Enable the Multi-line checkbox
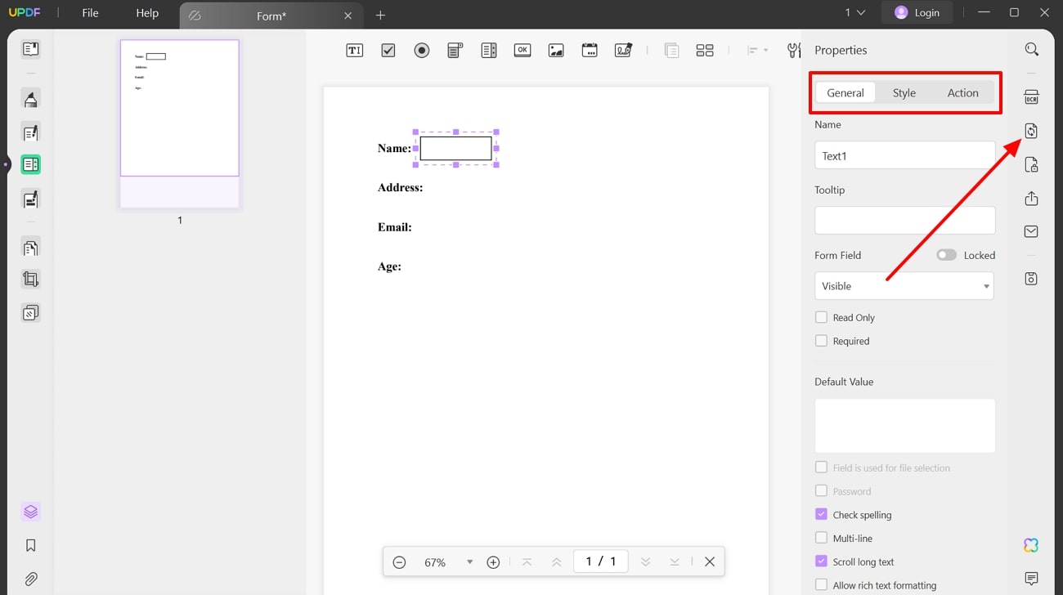This screenshot has height=595, width=1063. 821,538
